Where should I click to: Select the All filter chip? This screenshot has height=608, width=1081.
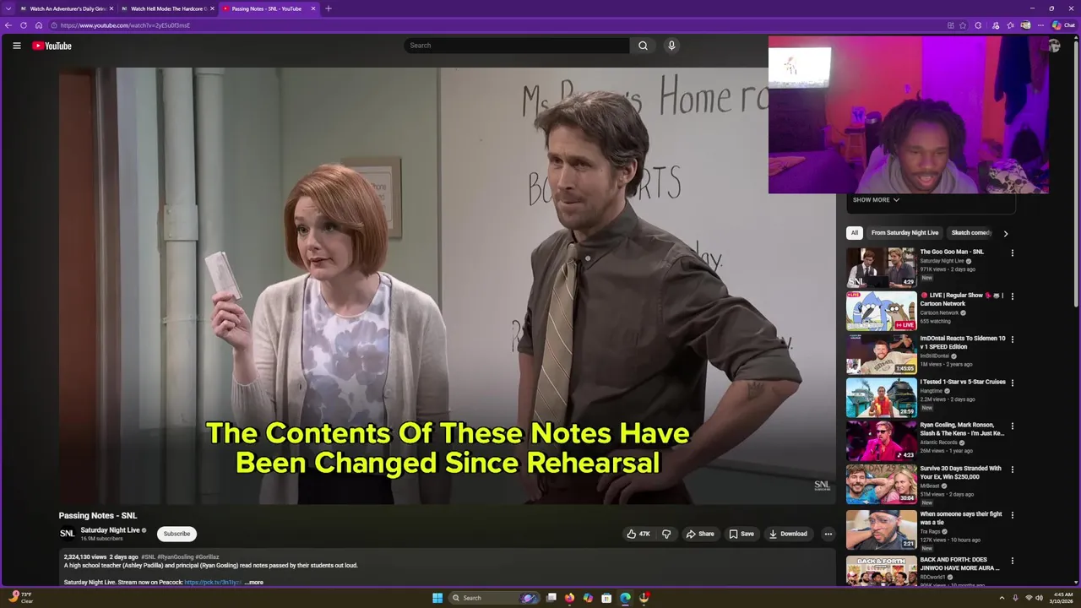855,233
